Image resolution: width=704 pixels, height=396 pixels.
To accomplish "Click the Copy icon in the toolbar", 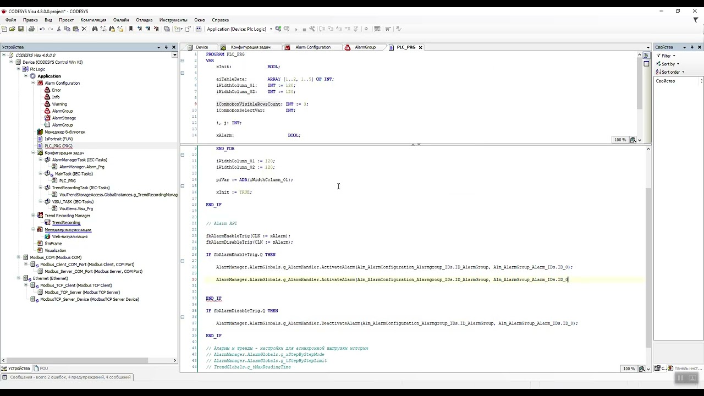I will [x=67, y=29].
